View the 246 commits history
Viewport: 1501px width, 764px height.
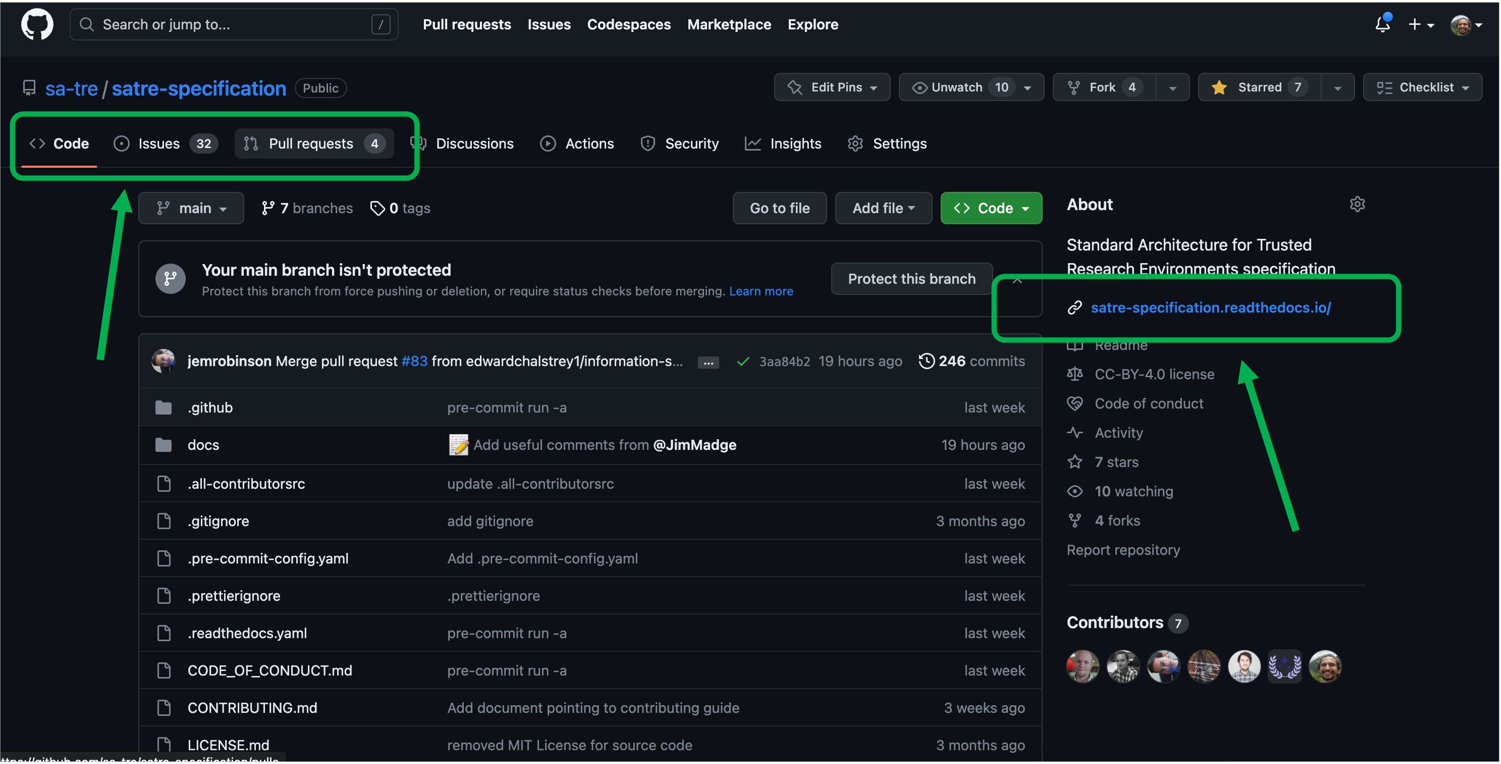click(x=971, y=361)
